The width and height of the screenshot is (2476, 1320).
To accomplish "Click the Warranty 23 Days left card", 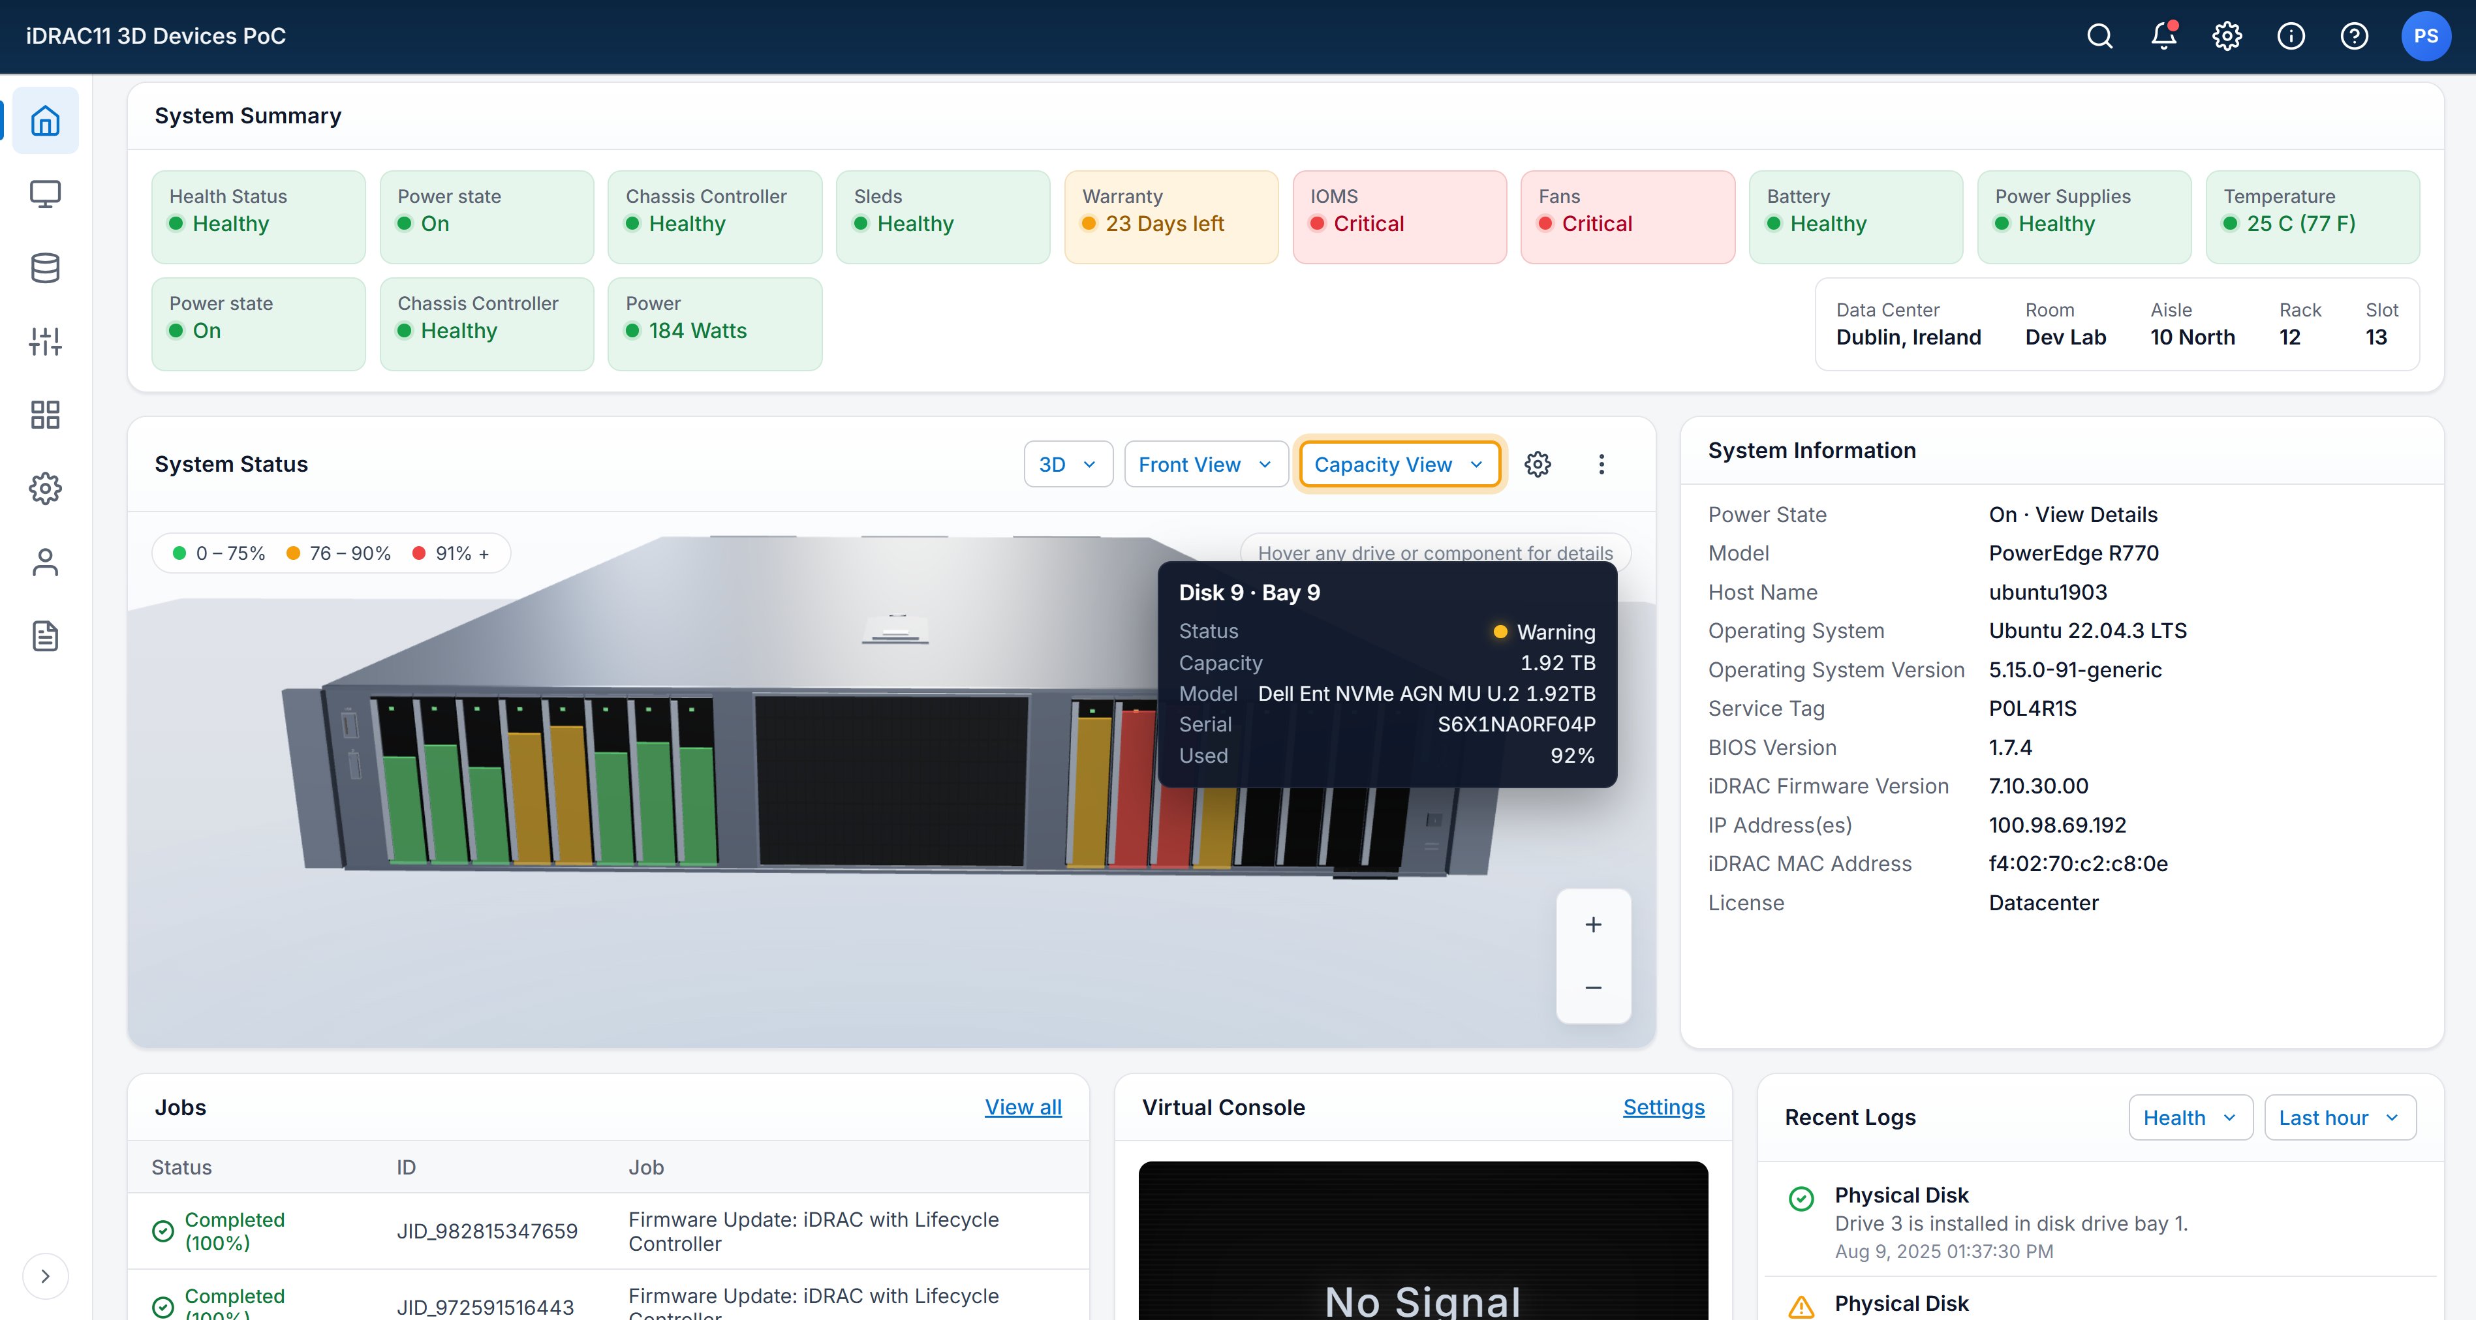I will (1171, 217).
